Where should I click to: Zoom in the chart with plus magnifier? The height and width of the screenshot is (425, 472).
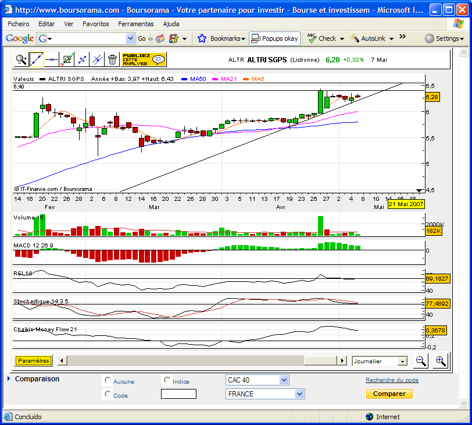coord(441,360)
